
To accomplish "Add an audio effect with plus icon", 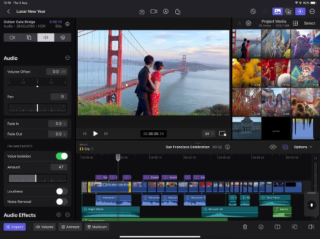I will [59, 215].
